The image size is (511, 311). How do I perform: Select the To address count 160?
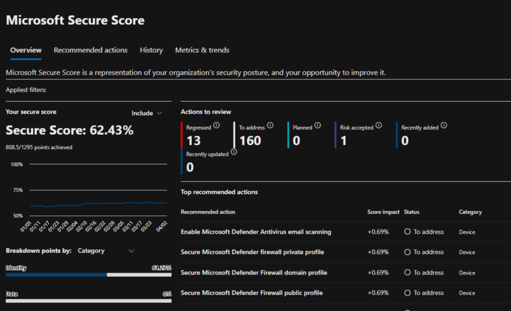click(x=251, y=141)
